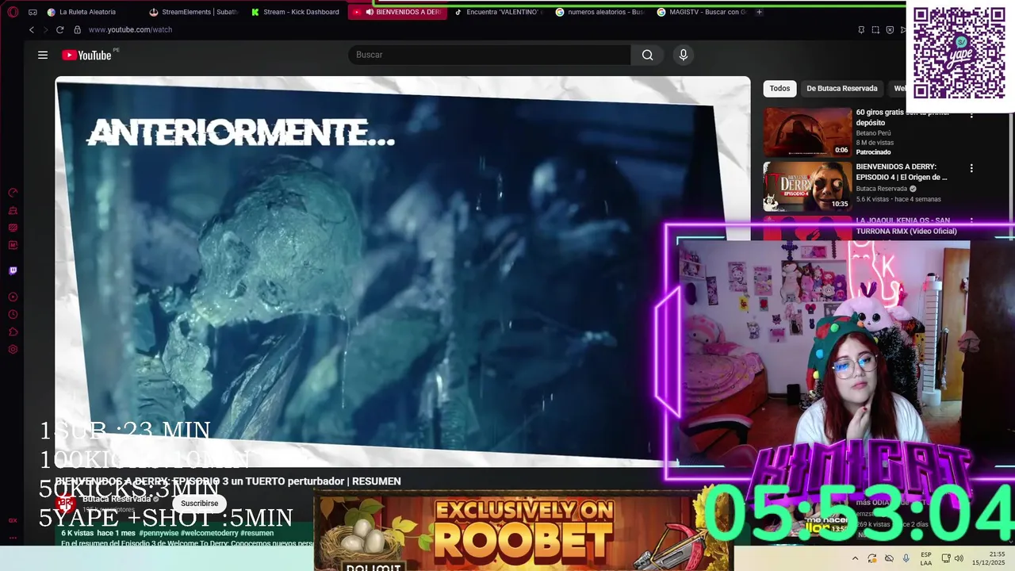Show hidden system tray icons chevron

coord(855,558)
